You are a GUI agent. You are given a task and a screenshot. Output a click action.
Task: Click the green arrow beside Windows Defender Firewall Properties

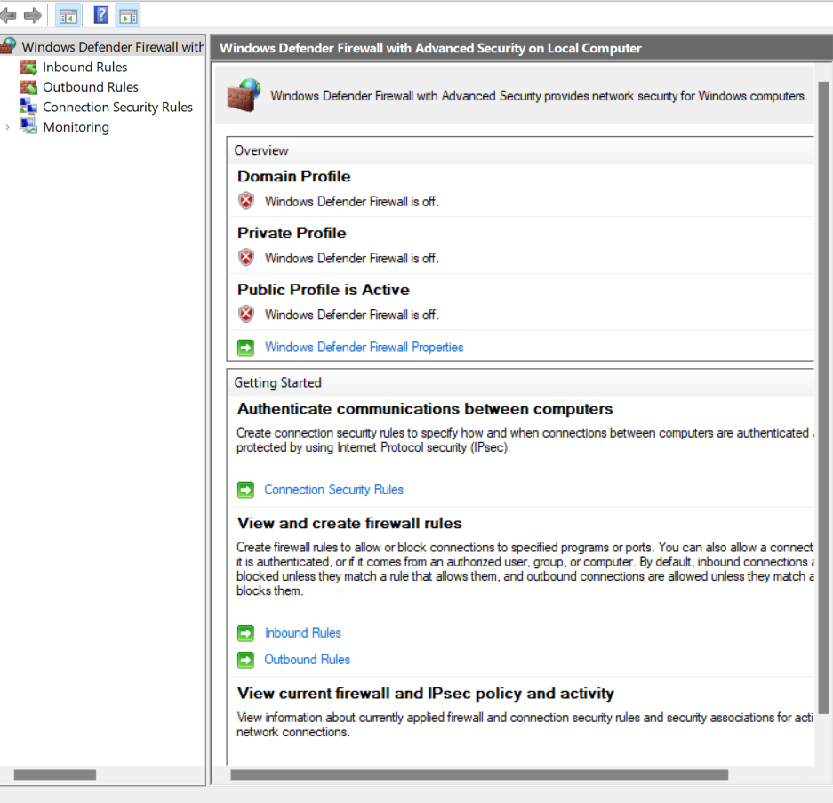(x=245, y=347)
